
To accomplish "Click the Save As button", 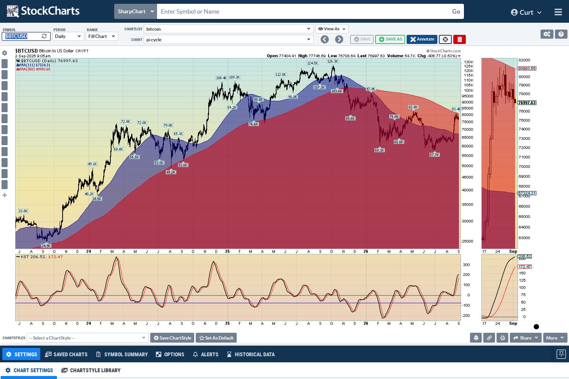I will (390, 39).
